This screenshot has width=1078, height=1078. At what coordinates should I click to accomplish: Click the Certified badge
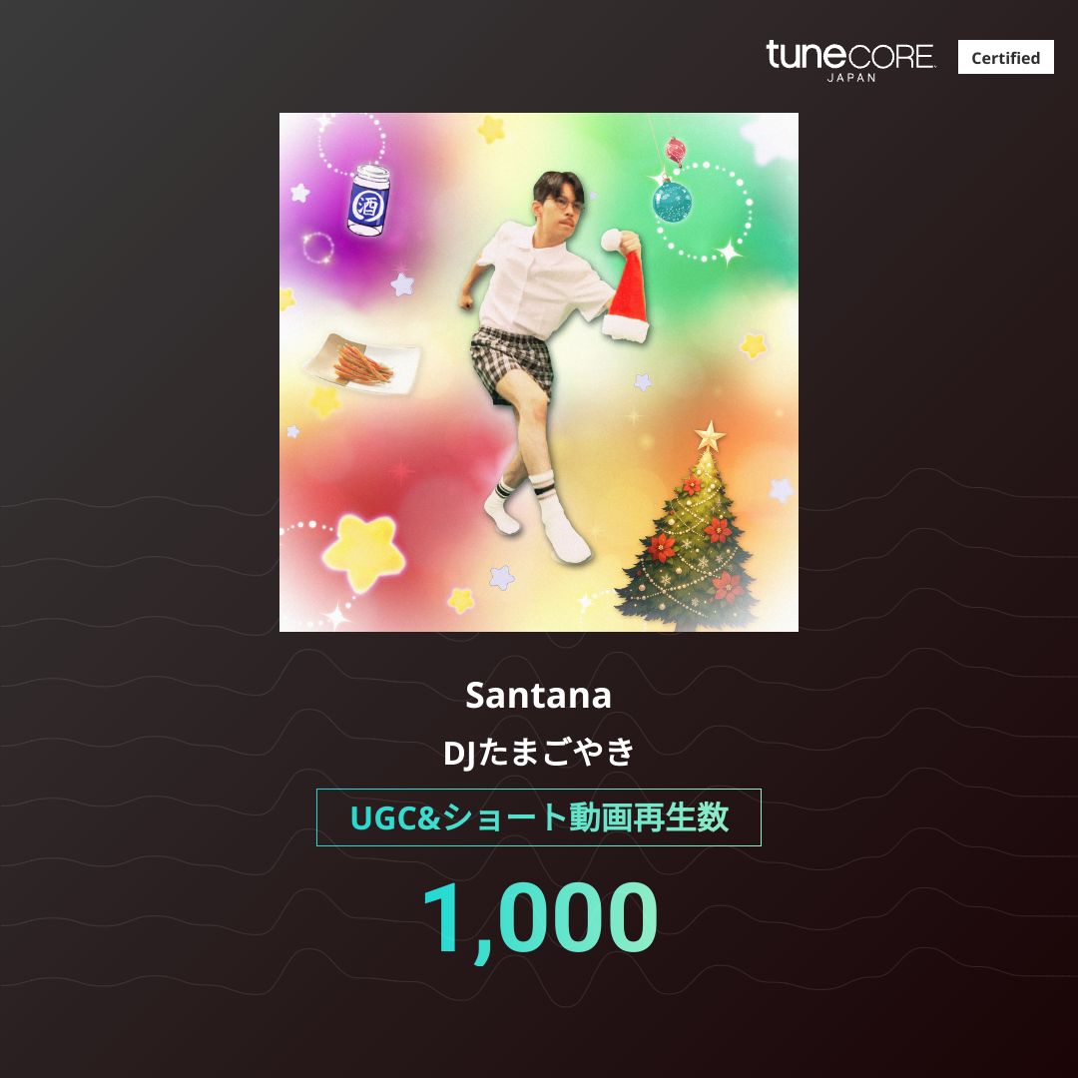click(x=1005, y=57)
